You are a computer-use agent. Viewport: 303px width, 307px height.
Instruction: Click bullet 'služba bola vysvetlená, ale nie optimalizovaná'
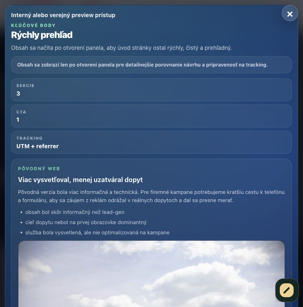(x=97, y=232)
